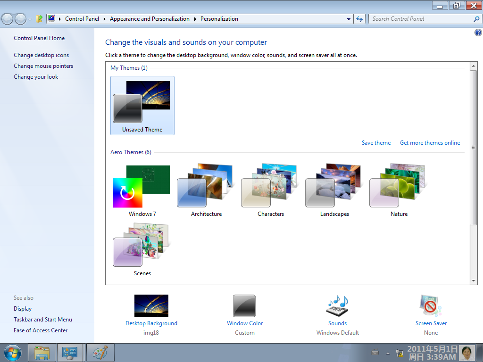483x362 pixels.
Task: Show hidden tray icons arrow
Action: [x=388, y=353]
